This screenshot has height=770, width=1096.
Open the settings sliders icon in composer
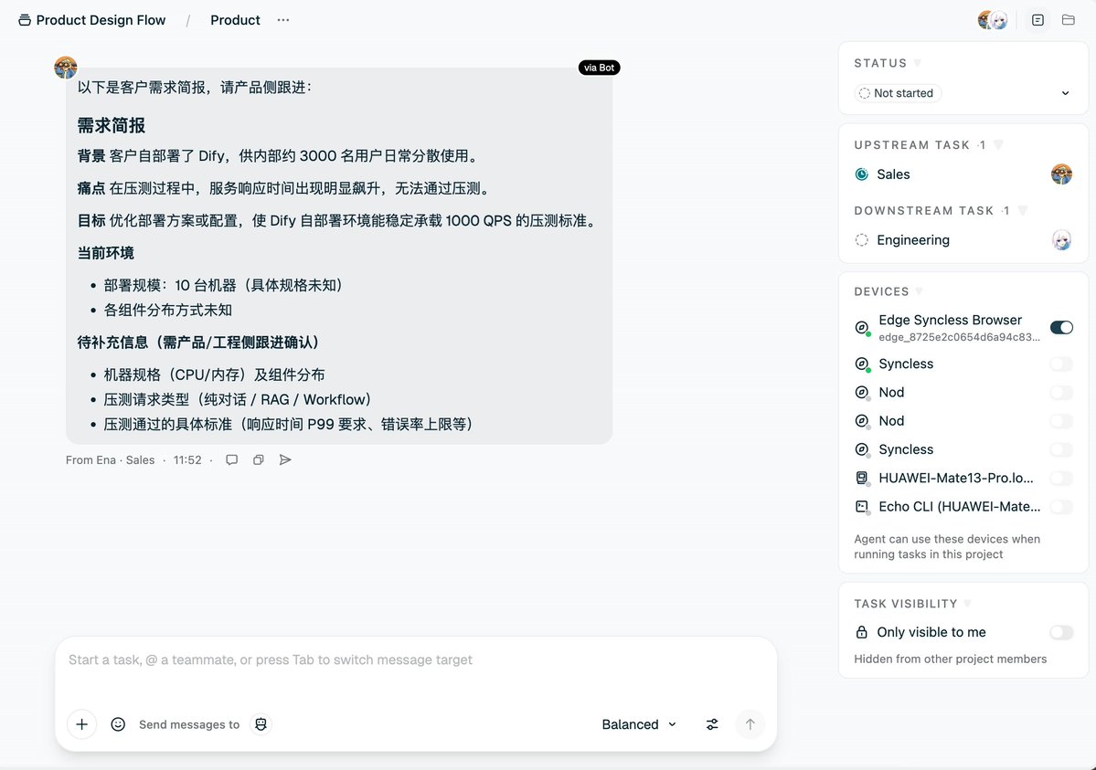click(x=711, y=724)
